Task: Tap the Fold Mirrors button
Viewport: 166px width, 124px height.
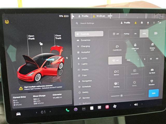Action: point(117,48)
